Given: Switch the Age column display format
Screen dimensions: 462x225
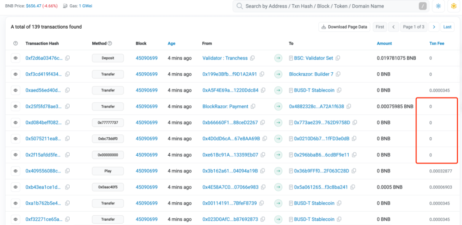Looking at the screenshot, I should (171, 43).
